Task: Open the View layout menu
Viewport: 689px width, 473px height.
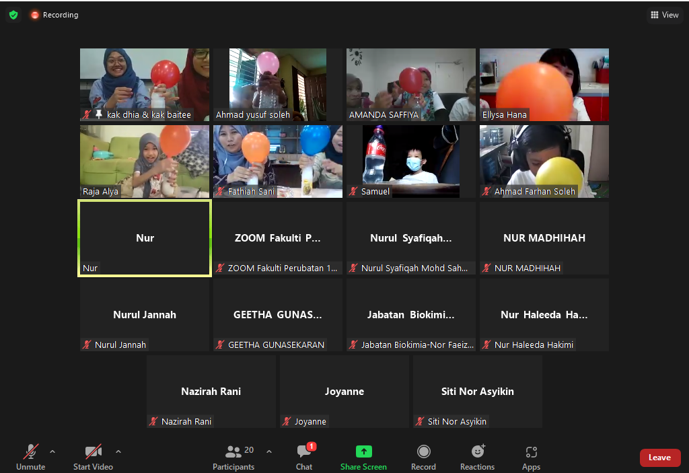Action: point(665,15)
